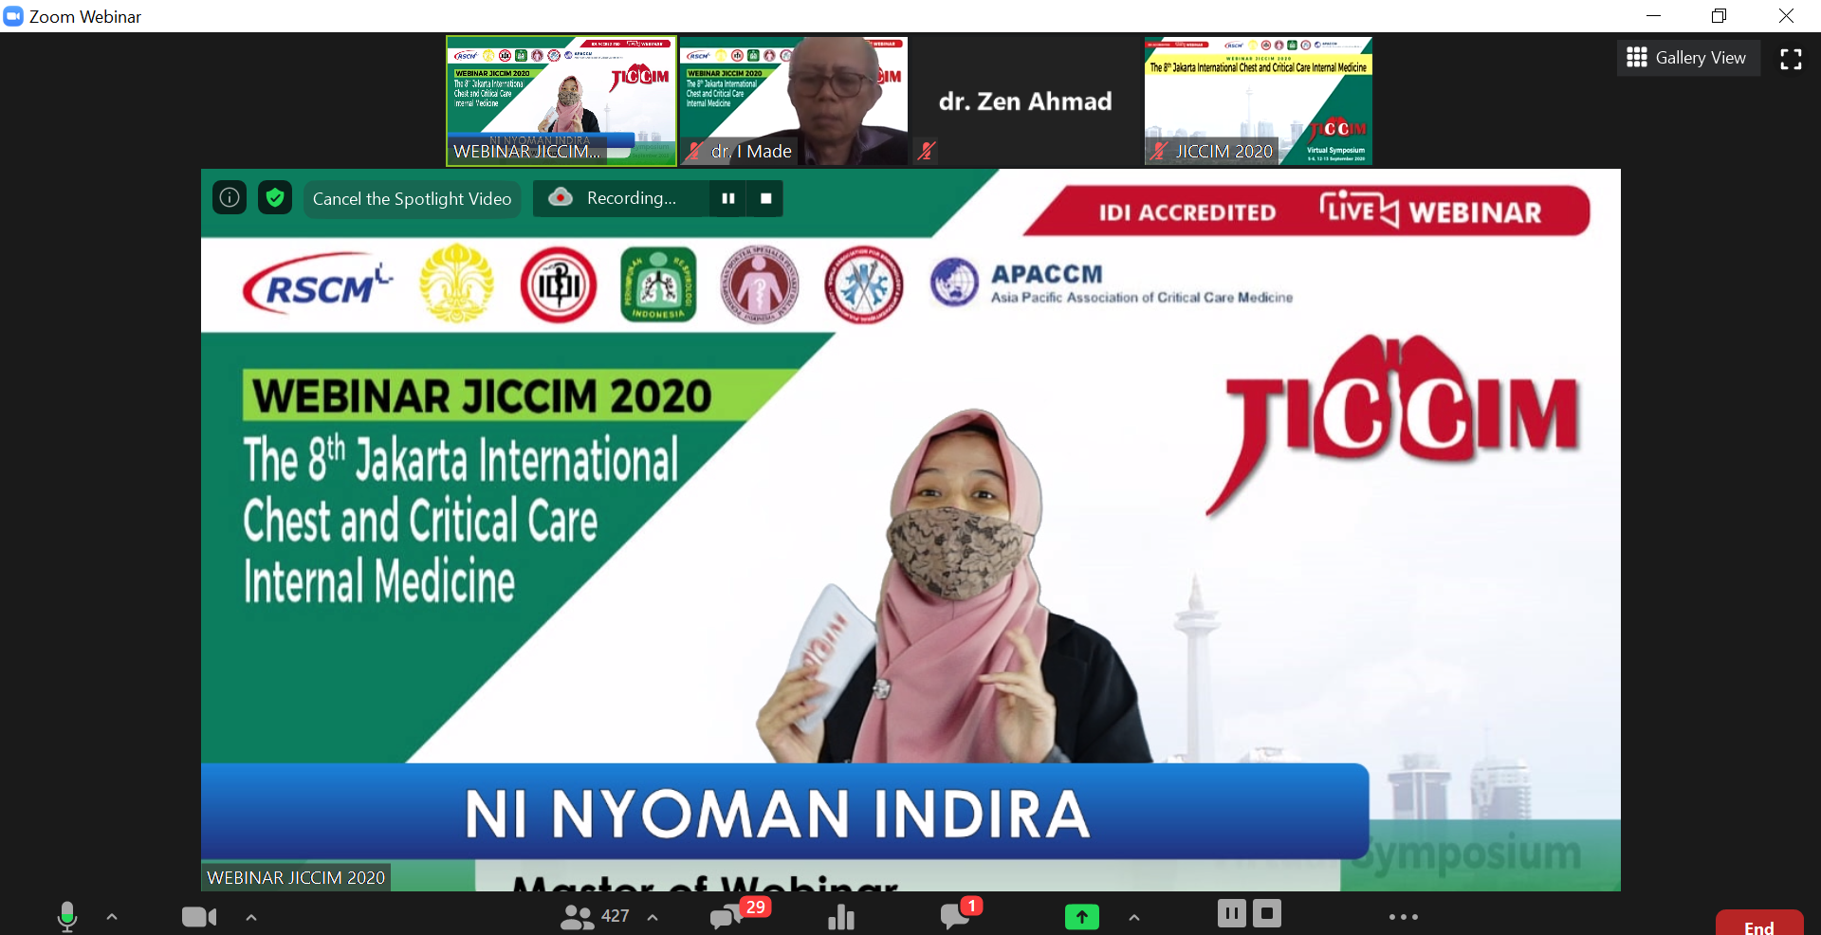The height and width of the screenshot is (935, 1821).
Task: Click the red End button
Action: coord(1759,924)
